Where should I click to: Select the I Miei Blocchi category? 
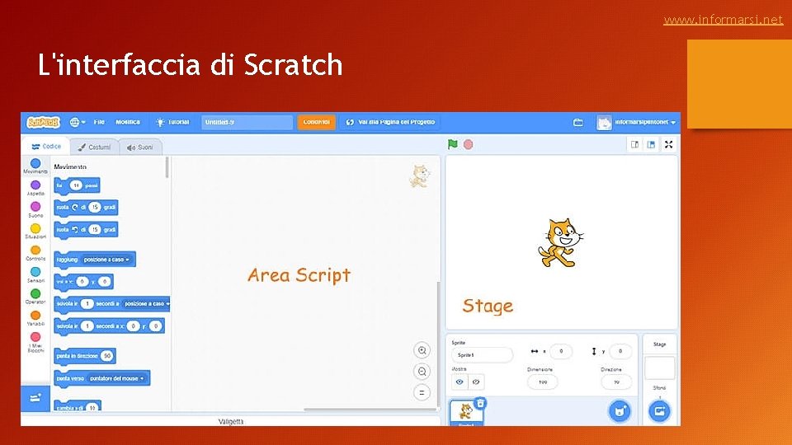[35, 341]
